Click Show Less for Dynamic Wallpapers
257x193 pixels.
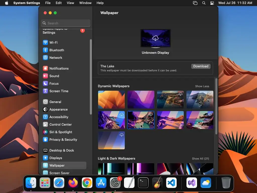(202, 86)
